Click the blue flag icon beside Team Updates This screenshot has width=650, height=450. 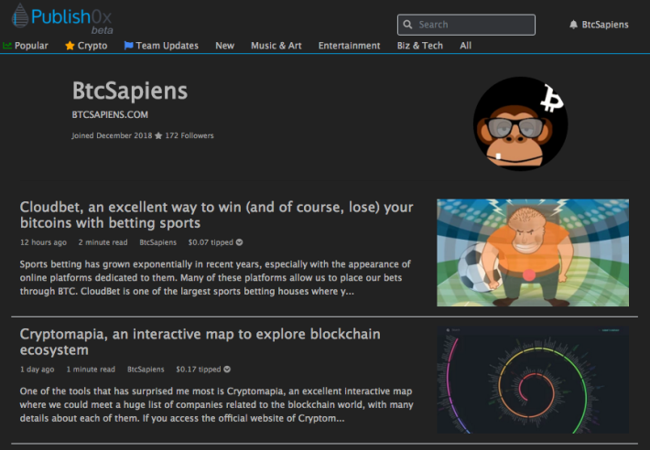[128, 46]
